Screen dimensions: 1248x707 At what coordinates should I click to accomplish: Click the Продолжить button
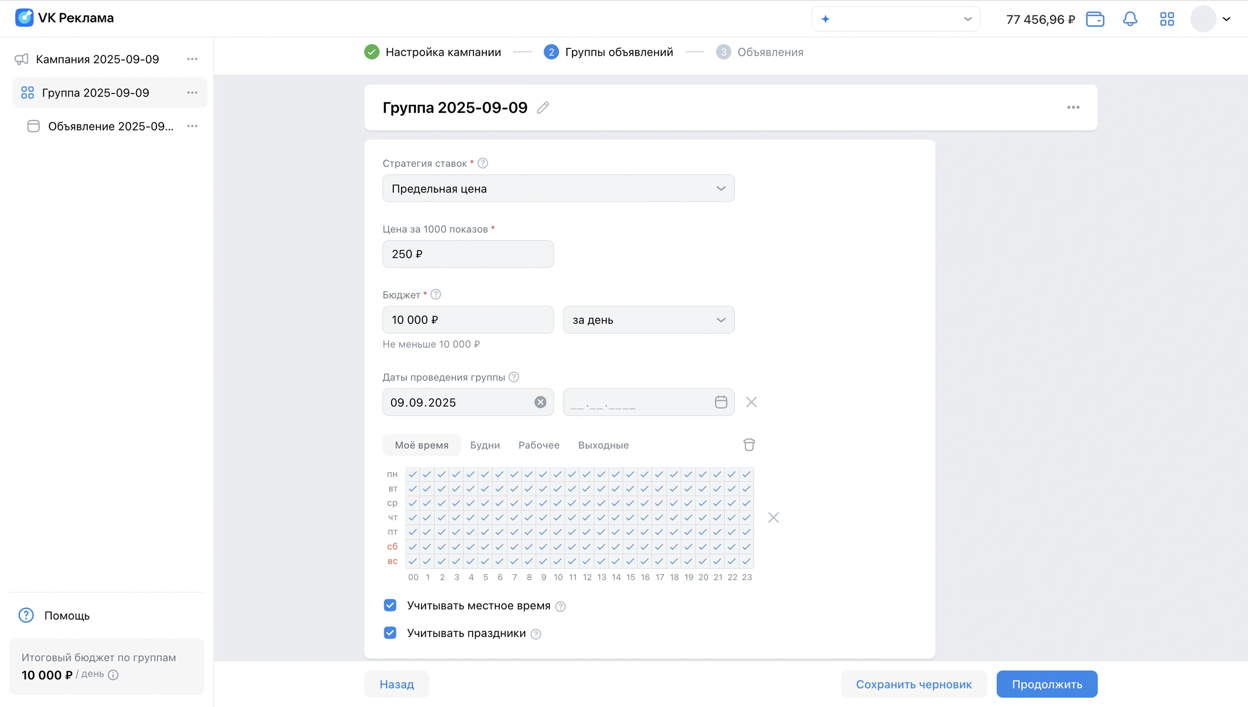pyautogui.click(x=1047, y=684)
